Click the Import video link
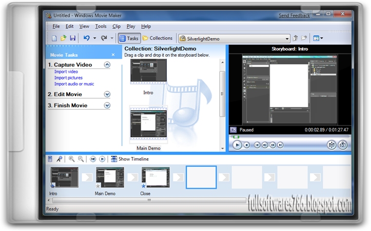 pos(66,72)
